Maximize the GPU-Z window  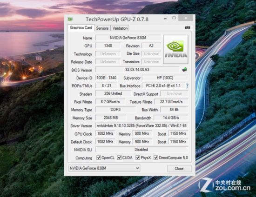click(174, 18)
